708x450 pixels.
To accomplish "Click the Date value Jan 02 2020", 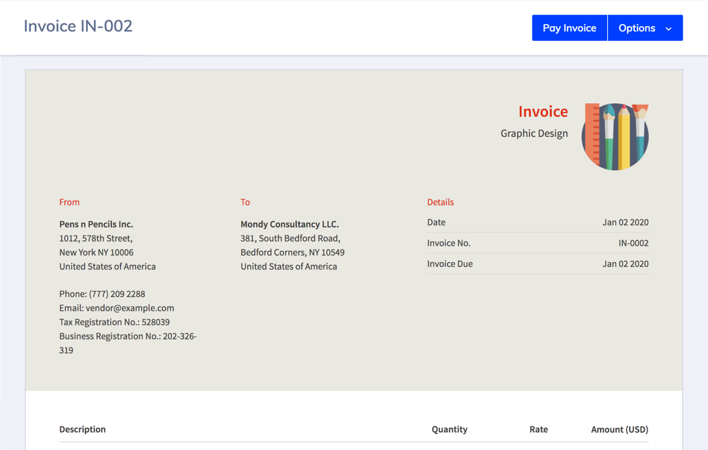I will pyautogui.click(x=625, y=222).
